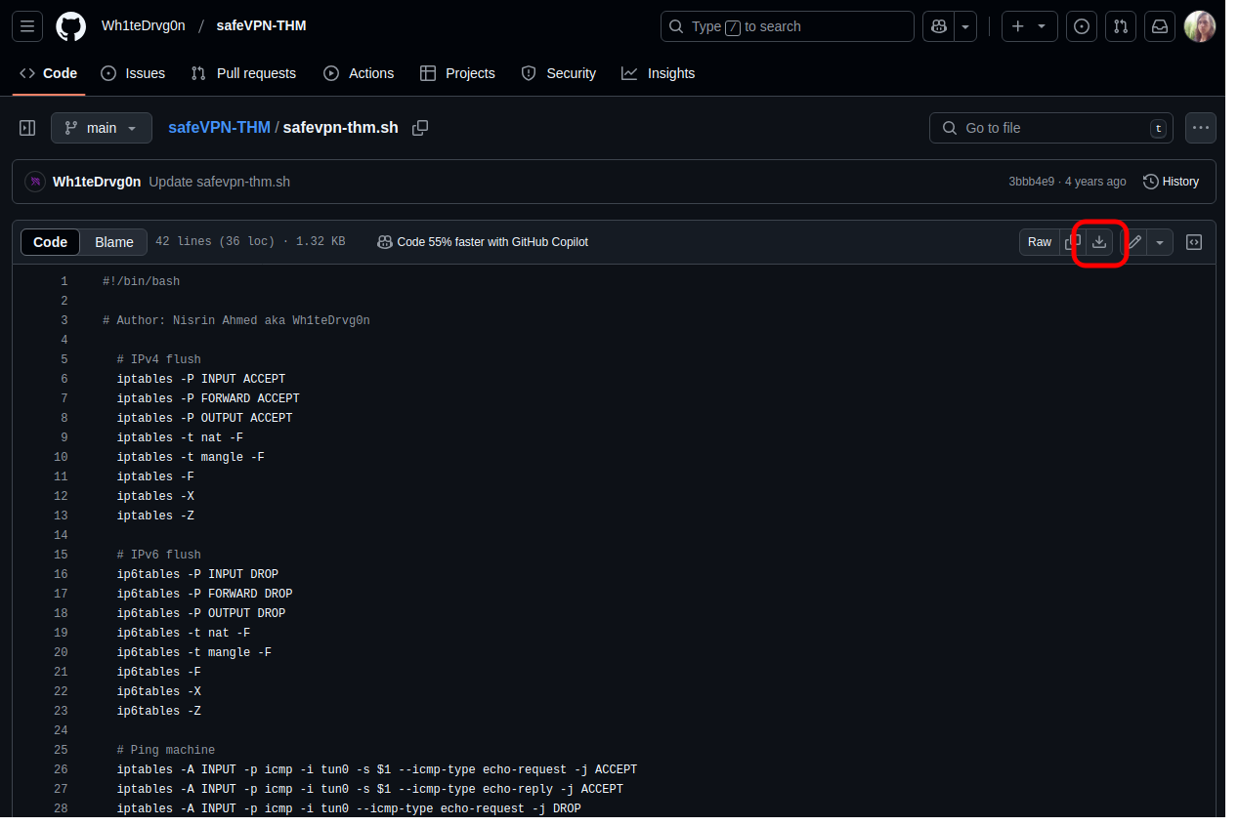Expand the file tree side panel
The height and width of the screenshot is (826, 1239).
pos(27,128)
